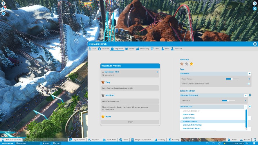Screen dimensions: 258x145
Task: Click the empty Hard objective slot
Action: [130, 122]
